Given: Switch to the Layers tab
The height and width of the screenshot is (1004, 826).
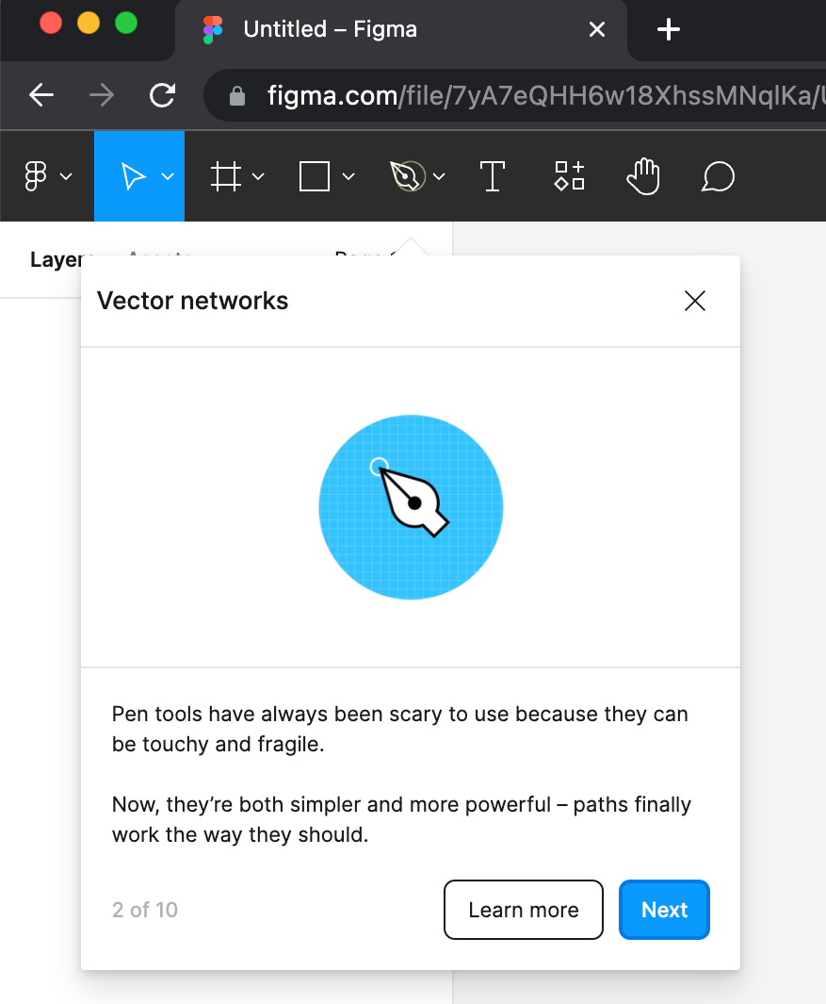Looking at the screenshot, I should click(x=57, y=259).
